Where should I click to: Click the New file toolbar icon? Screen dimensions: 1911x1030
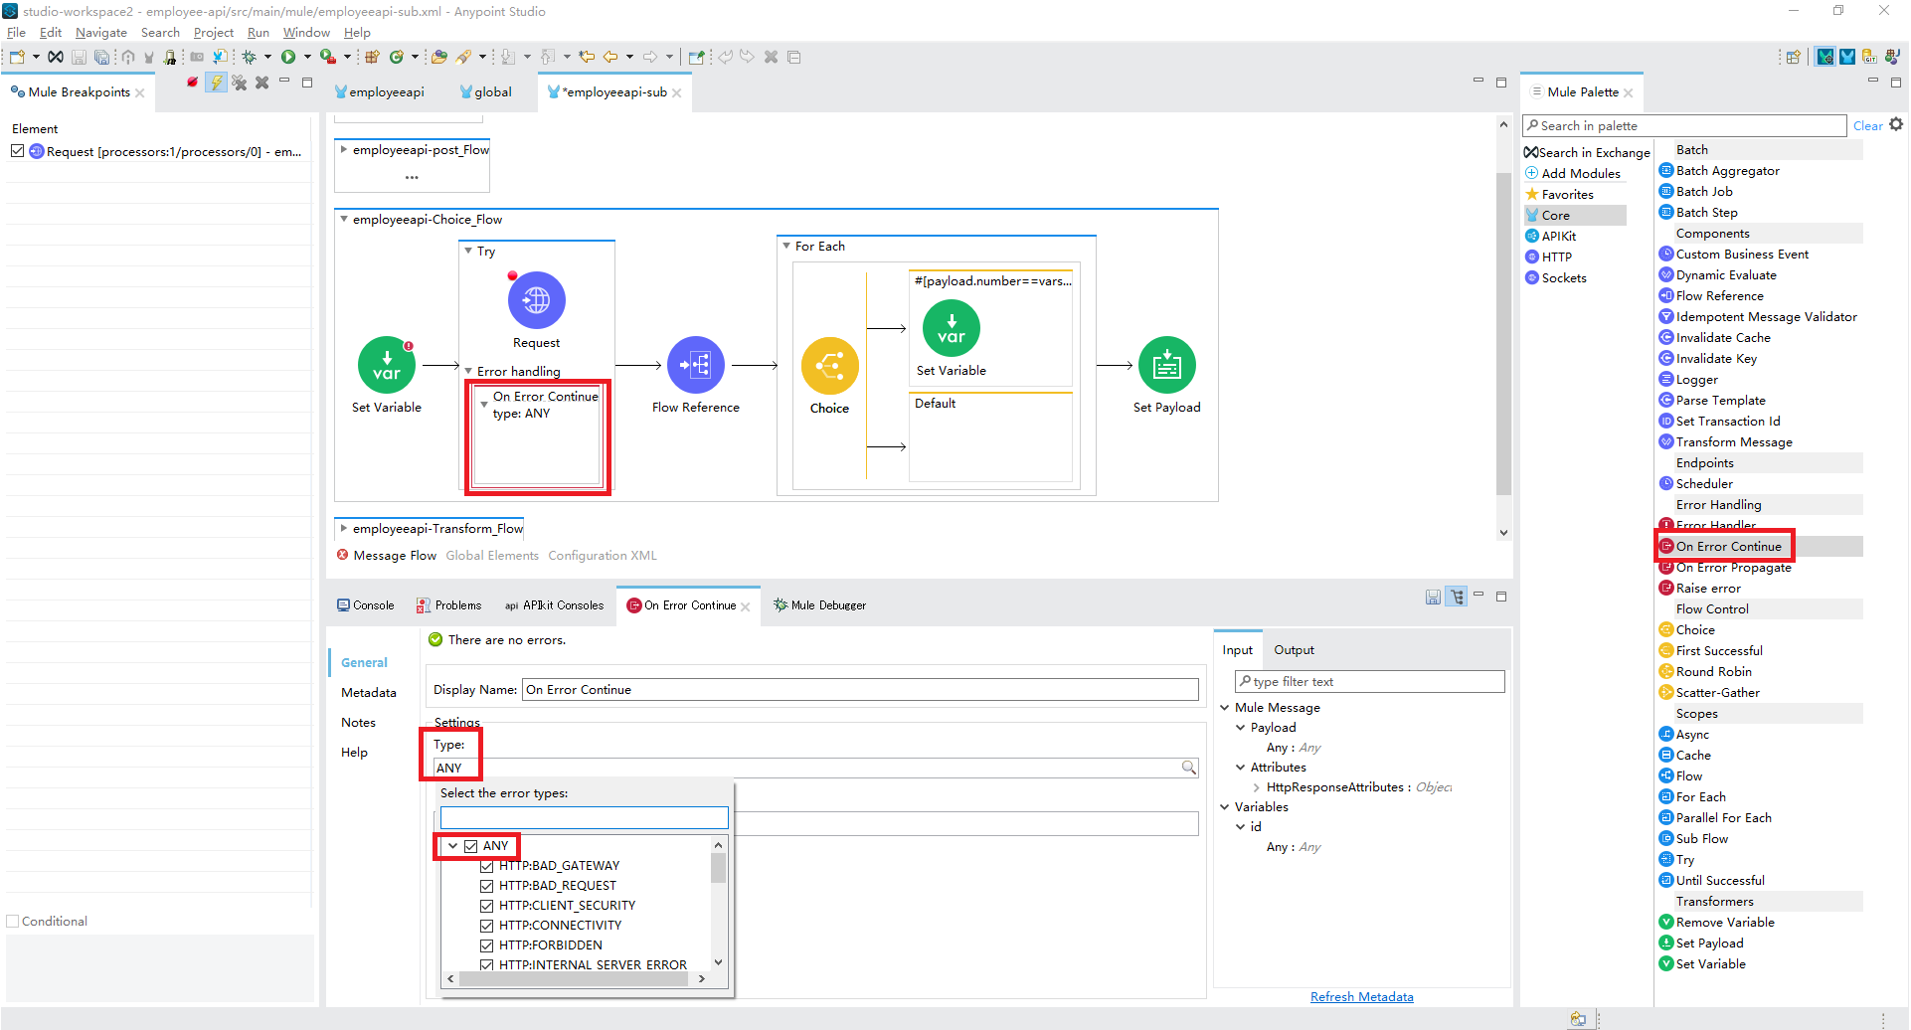click(x=17, y=57)
